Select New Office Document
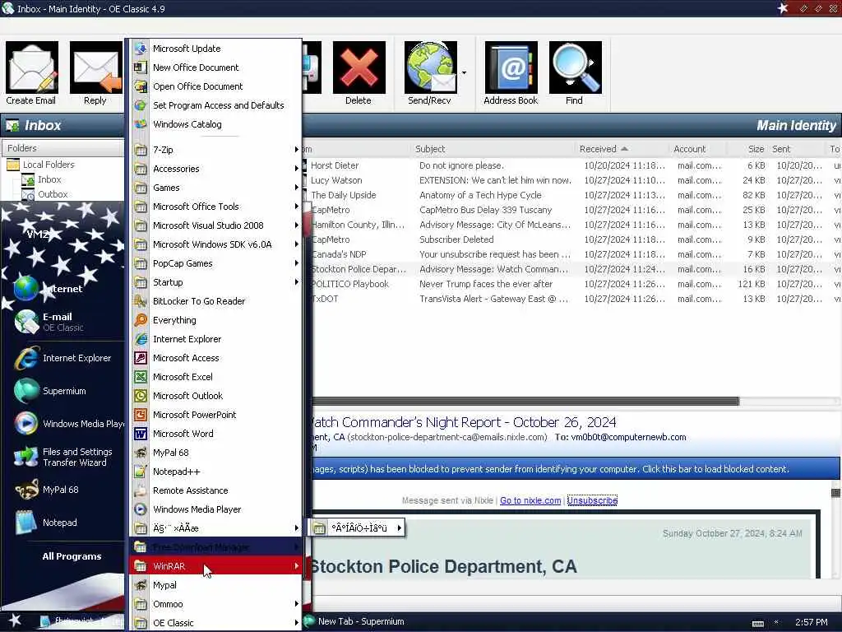842x632 pixels. pyautogui.click(x=216, y=67)
